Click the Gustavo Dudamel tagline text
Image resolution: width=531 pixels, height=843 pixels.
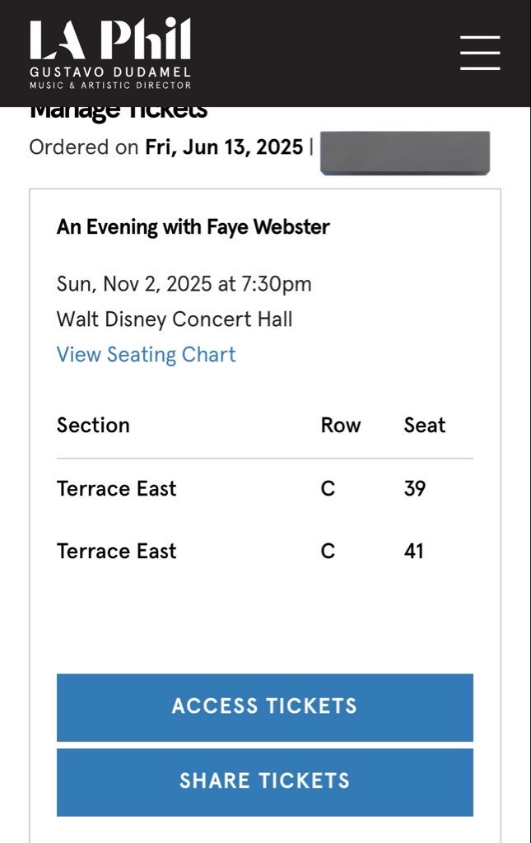(110, 72)
